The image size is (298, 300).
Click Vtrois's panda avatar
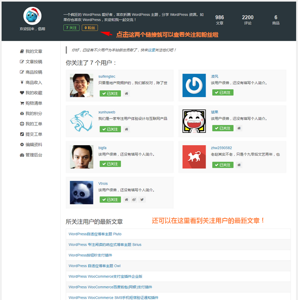click(x=82, y=192)
